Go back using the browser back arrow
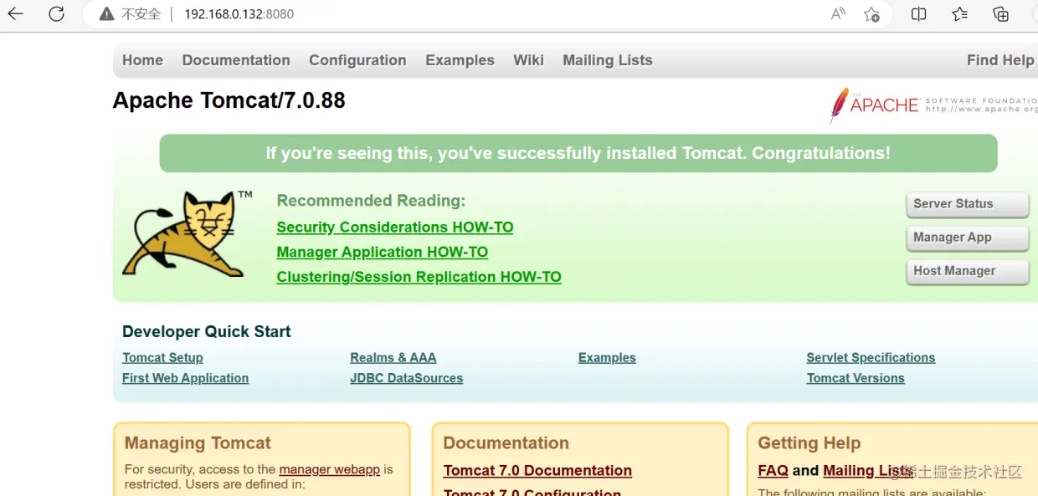The image size is (1038, 496). pyautogui.click(x=16, y=13)
